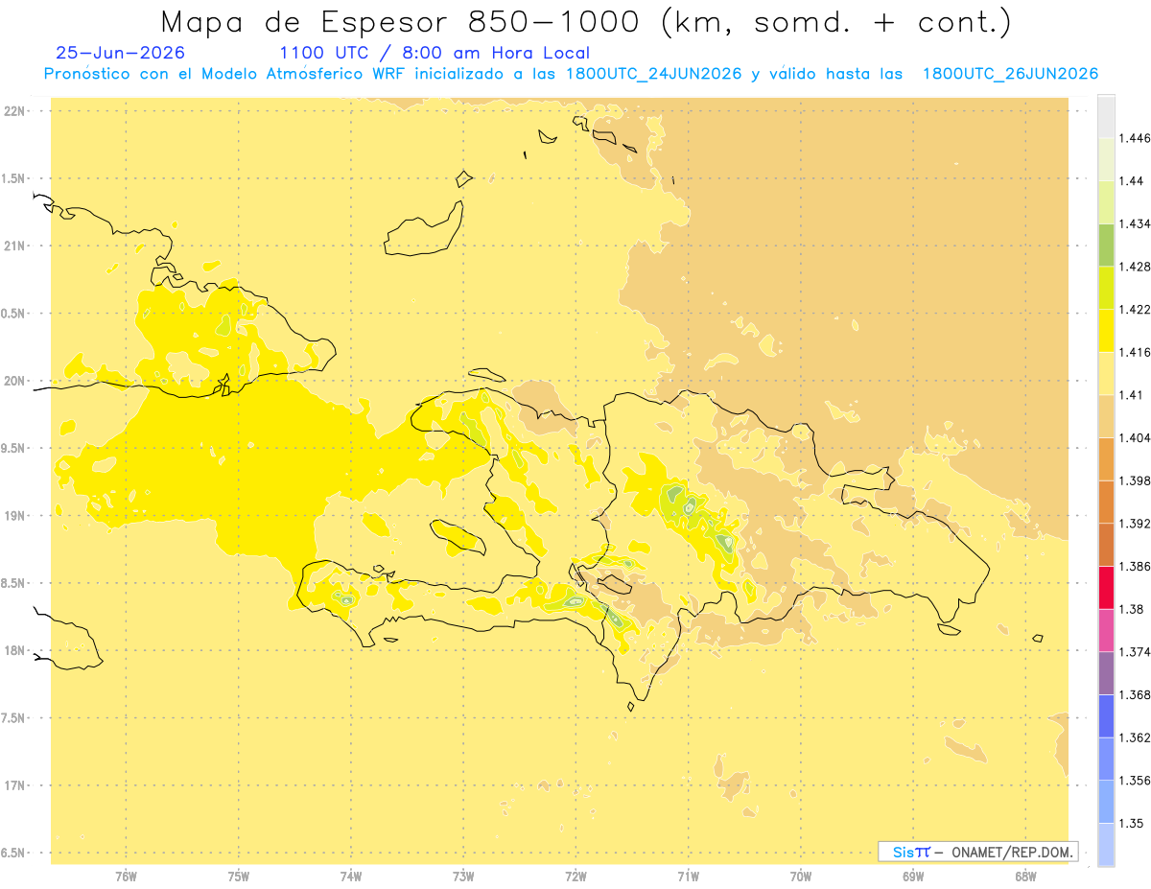Select the green swatch below 1.434
The image size is (1151, 889).
(x=1106, y=246)
